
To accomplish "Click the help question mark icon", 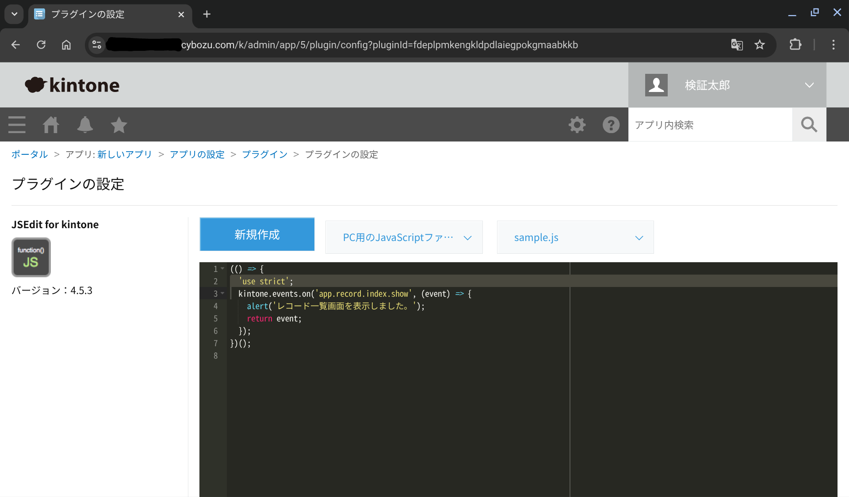I will click(x=611, y=125).
